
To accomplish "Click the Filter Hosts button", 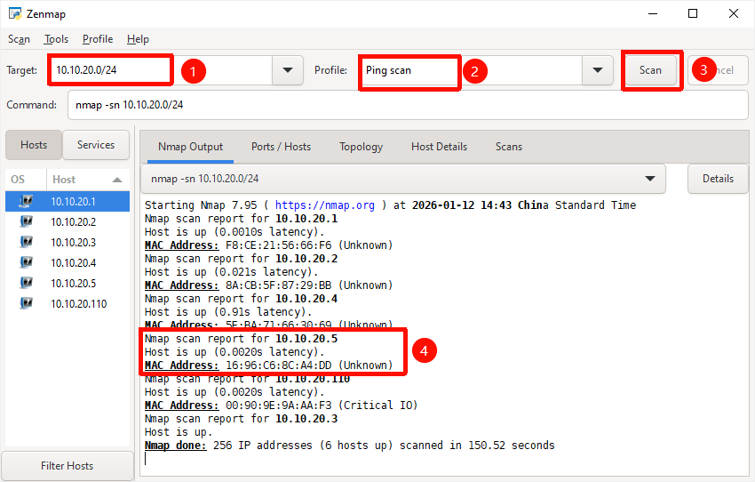I will click(x=67, y=466).
